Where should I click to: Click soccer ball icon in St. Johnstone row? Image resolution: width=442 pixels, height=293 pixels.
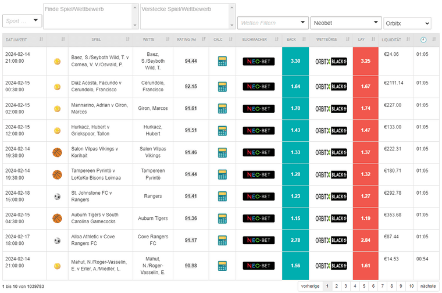57,196
